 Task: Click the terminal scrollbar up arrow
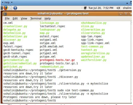tap(131, 23)
